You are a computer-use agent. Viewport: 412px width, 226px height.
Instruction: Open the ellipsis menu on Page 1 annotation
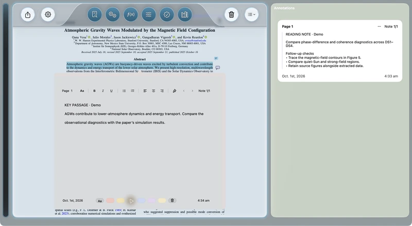(379, 27)
